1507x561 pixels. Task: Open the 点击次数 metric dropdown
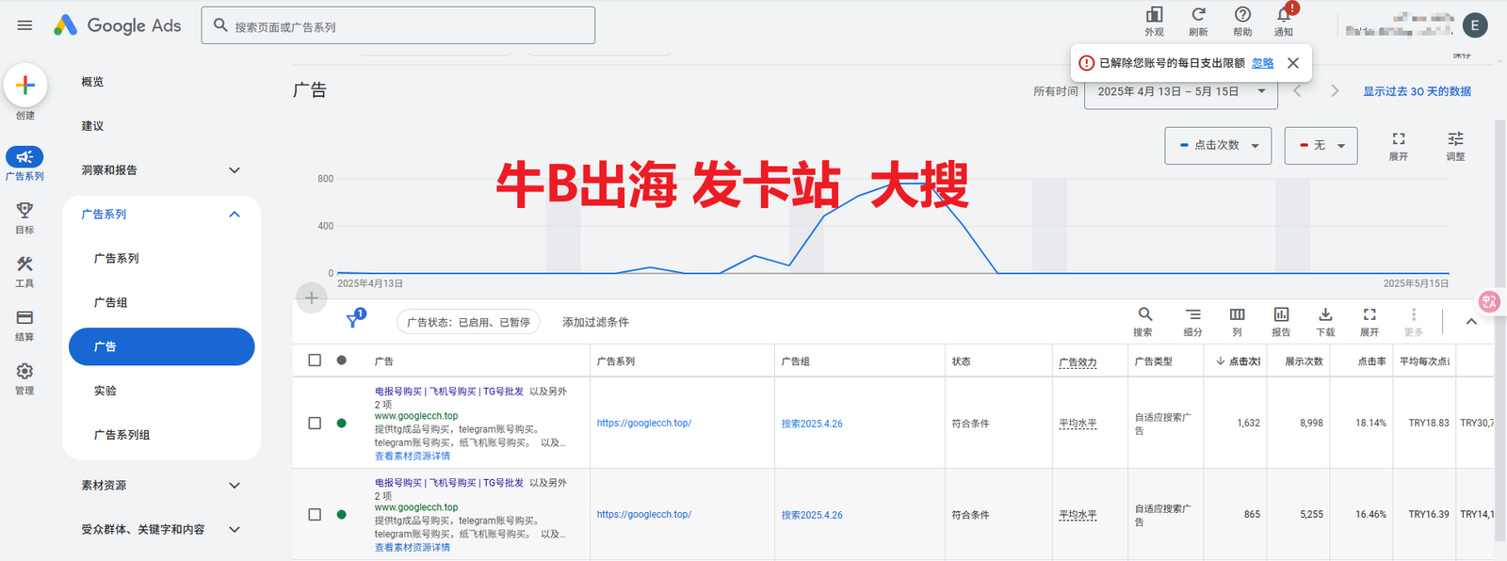1218,146
